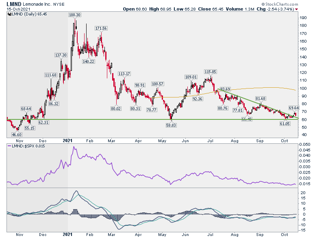Click the 137.30 price label
The height and width of the screenshot is (238, 317).
click(61, 55)
